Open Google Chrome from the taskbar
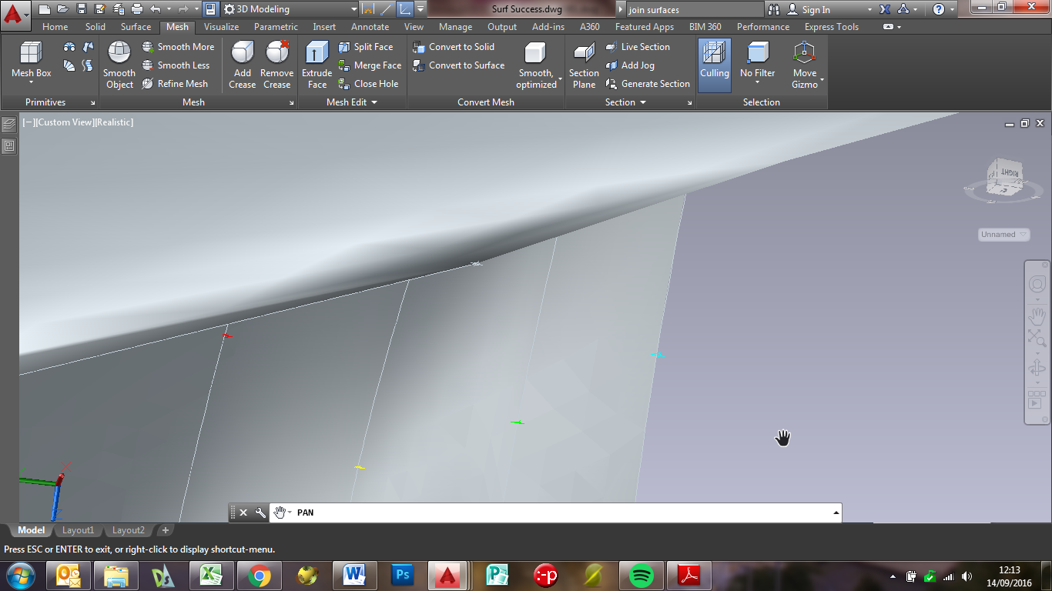 259,576
